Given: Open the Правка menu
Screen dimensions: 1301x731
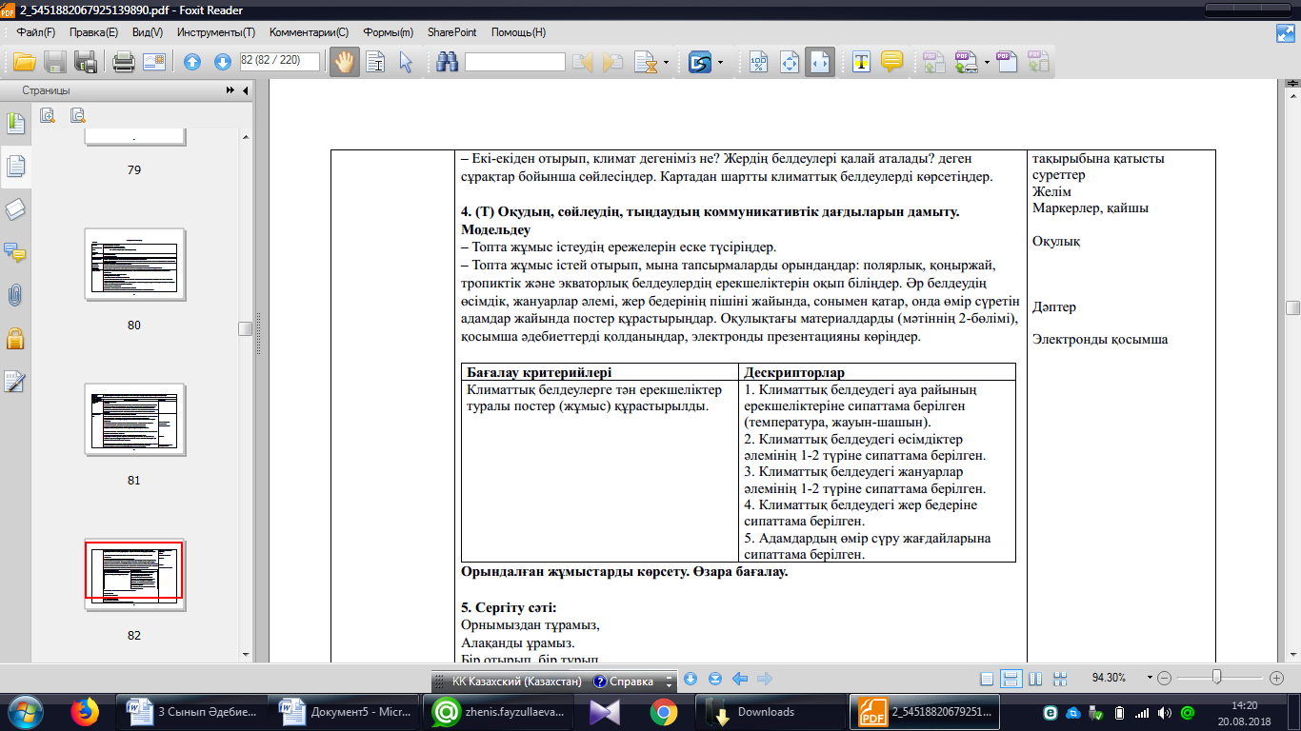Looking at the screenshot, I should pos(93,32).
